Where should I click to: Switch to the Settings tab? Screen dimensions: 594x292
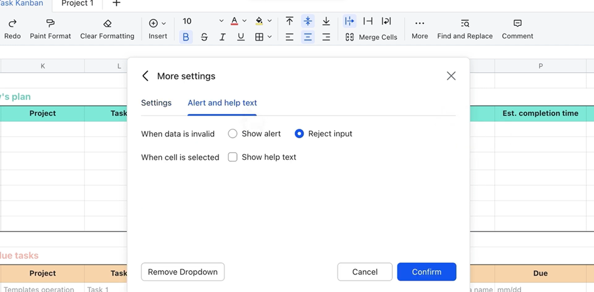[x=156, y=103]
